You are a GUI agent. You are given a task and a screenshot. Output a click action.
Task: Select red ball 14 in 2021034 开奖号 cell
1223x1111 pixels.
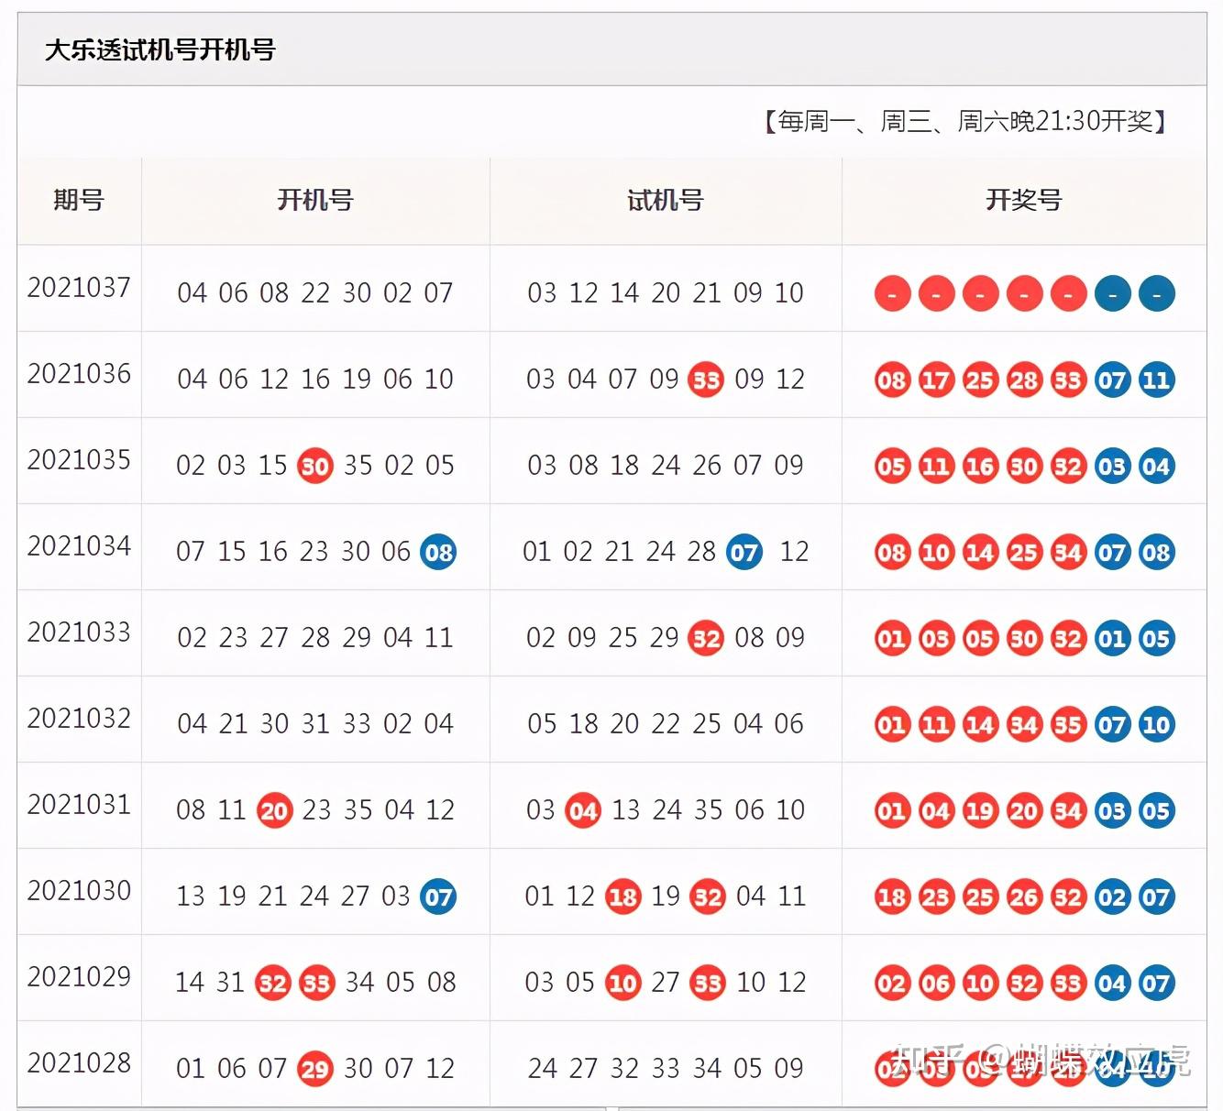pos(980,552)
